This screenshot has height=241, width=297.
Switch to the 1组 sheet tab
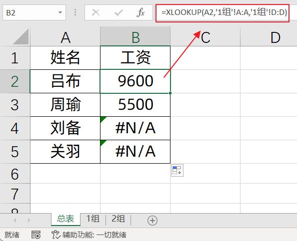pyautogui.click(x=93, y=219)
